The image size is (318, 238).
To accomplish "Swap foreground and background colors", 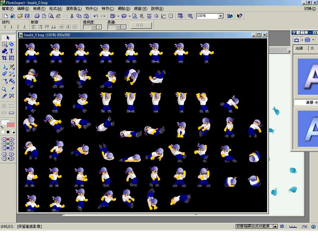I will pyautogui.click(x=2, y=127).
